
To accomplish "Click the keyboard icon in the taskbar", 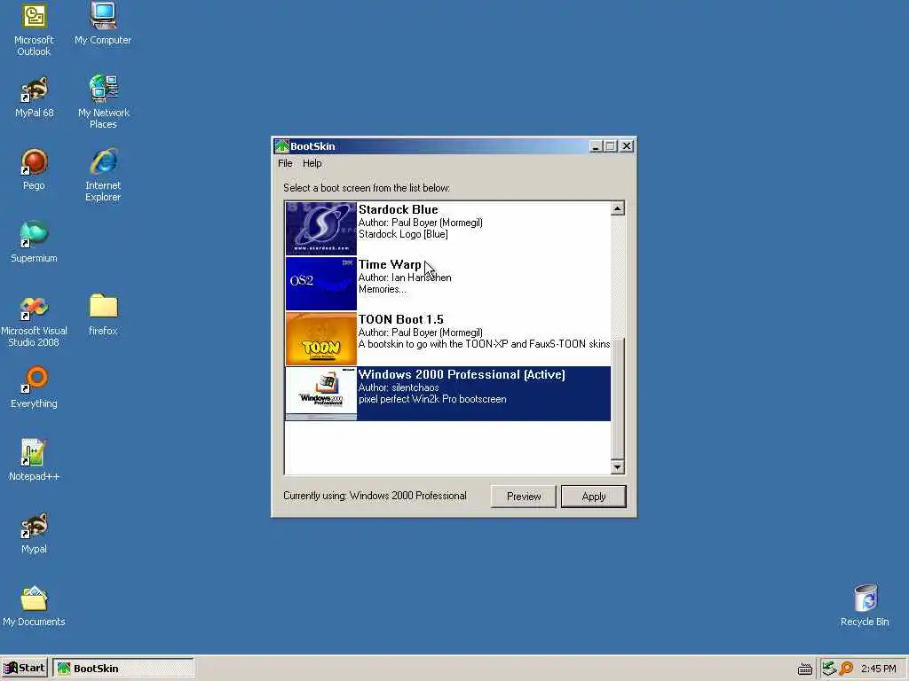I will 804,669.
